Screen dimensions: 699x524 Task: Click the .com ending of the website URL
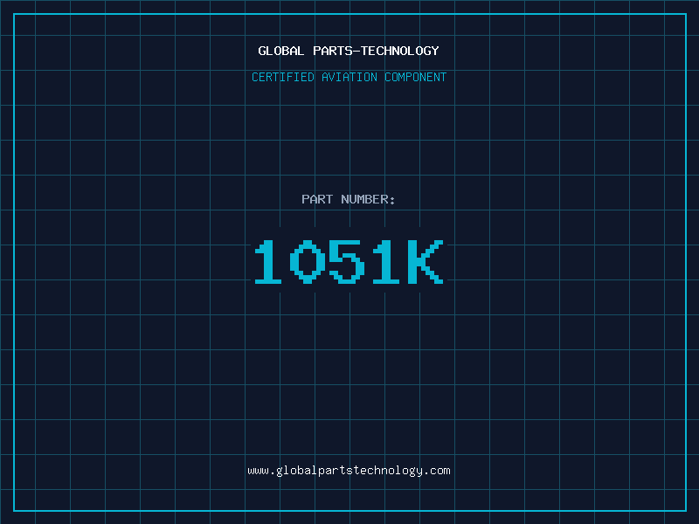pyautogui.click(x=437, y=471)
